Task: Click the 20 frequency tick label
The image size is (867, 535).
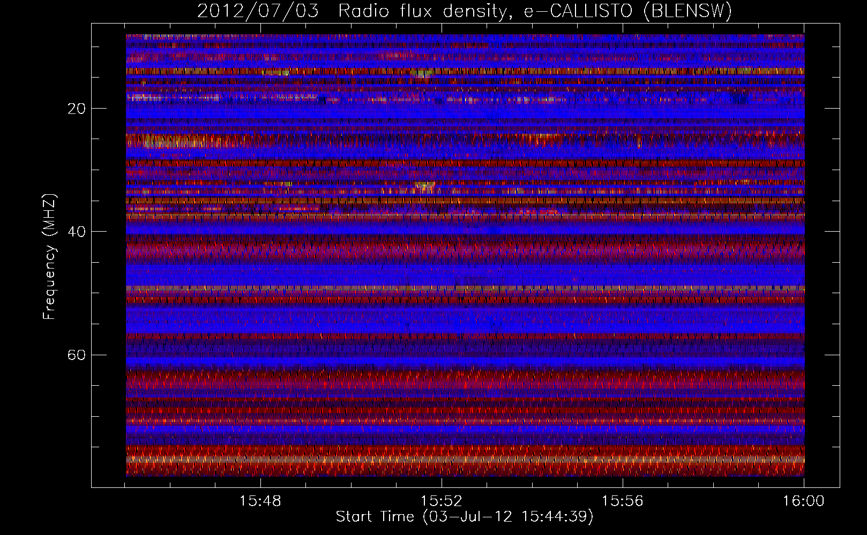Action: tap(77, 109)
